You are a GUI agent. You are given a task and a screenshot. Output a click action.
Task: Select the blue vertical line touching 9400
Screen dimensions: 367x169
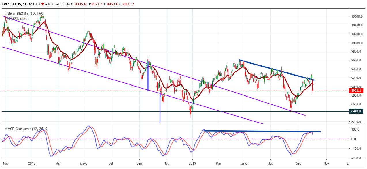(x=148, y=76)
